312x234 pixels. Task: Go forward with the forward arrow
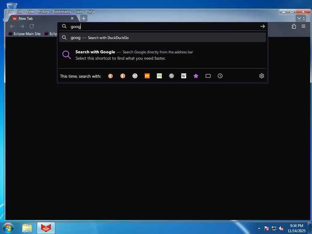[x=22, y=26]
